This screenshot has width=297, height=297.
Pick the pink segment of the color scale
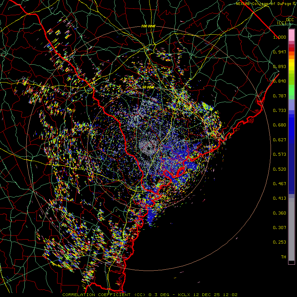291,35
